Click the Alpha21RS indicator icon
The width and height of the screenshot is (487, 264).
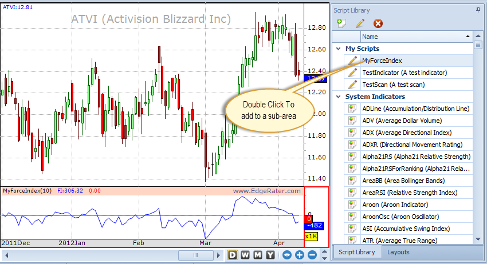pyautogui.click(x=352, y=157)
